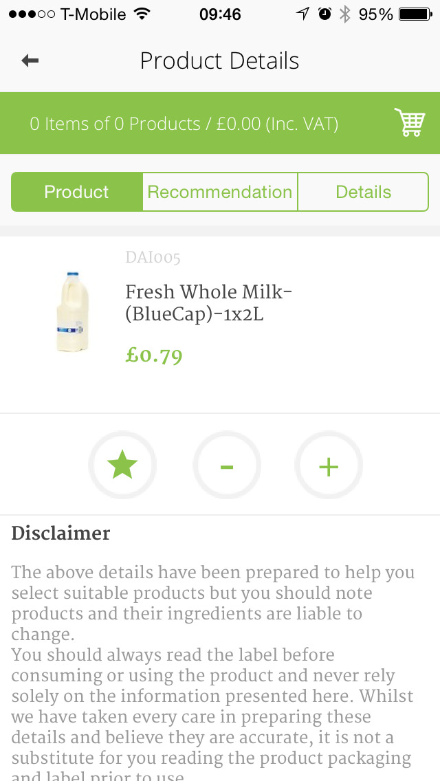The height and width of the screenshot is (781, 440).
Task: Tap the Disclaimer heading
Action: pos(60,533)
